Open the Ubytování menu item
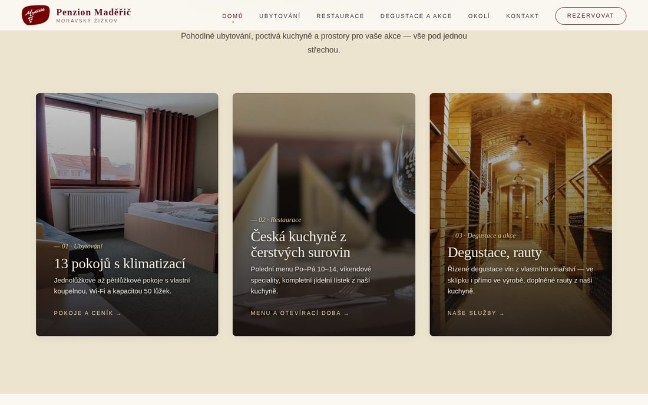Viewport: 648px width, 405px height. pyautogui.click(x=280, y=16)
